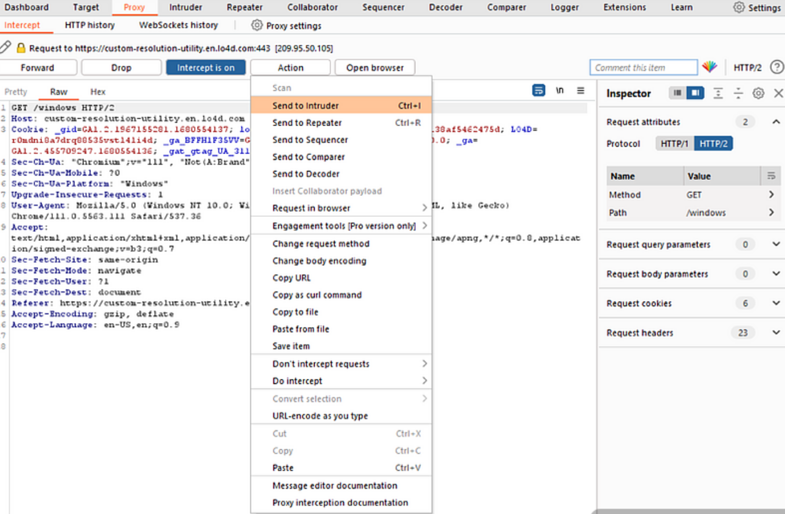
Task: Expand Request body parameters section
Action: click(x=776, y=274)
